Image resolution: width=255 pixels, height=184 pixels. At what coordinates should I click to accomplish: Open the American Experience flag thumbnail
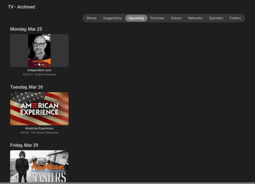coord(39,109)
